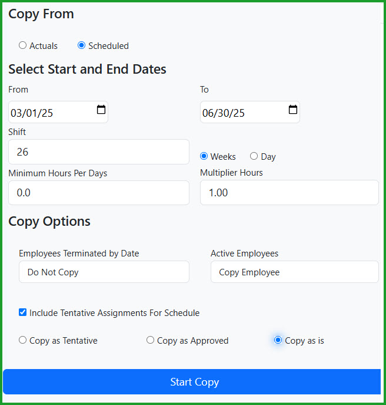Open the From date calendar picker icon
Viewport: 386px width, 405px height.
pyautogui.click(x=101, y=110)
